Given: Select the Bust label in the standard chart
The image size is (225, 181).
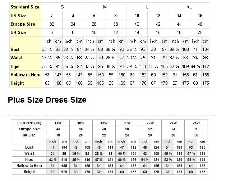Looking at the screenshot, I should [x=15, y=49].
